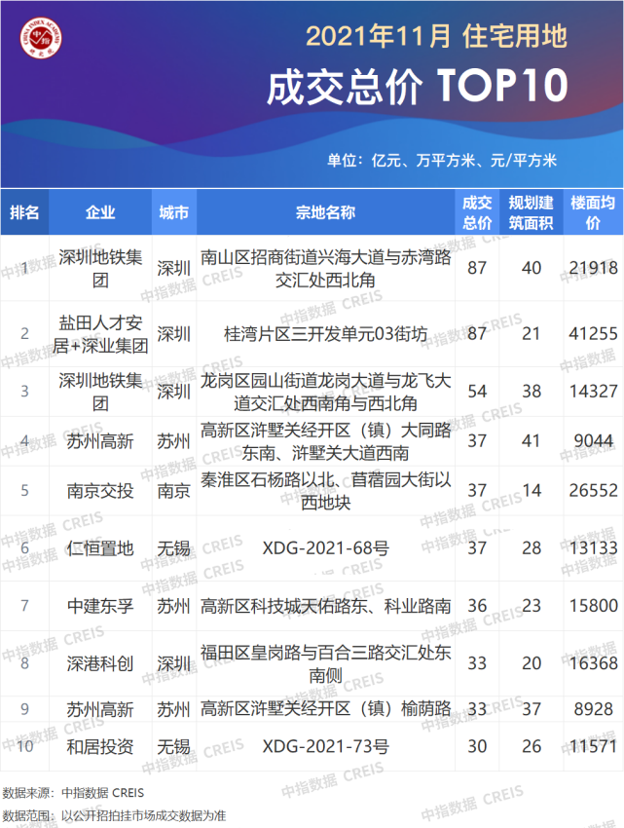624x828 pixels.
Task: Click the parcel 龙岗区园山街道龙岗大道与龙飞大道
Action: 325,392
